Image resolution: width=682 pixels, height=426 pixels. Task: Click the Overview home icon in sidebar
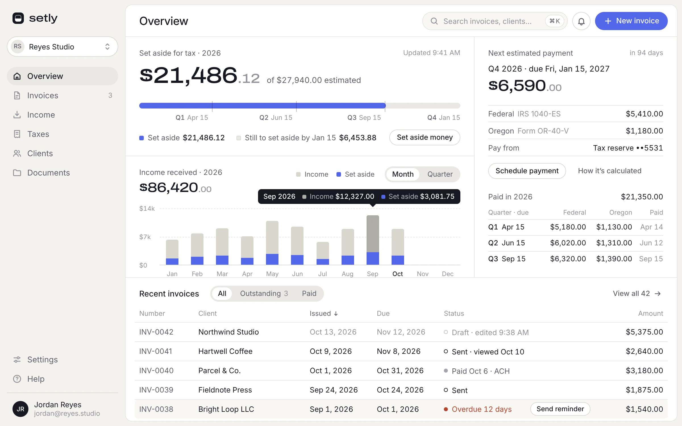pyautogui.click(x=17, y=76)
